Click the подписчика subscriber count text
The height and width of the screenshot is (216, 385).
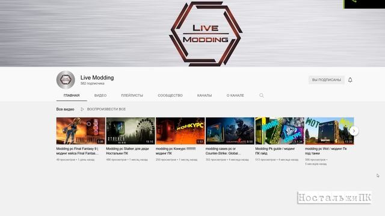(x=92, y=83)
